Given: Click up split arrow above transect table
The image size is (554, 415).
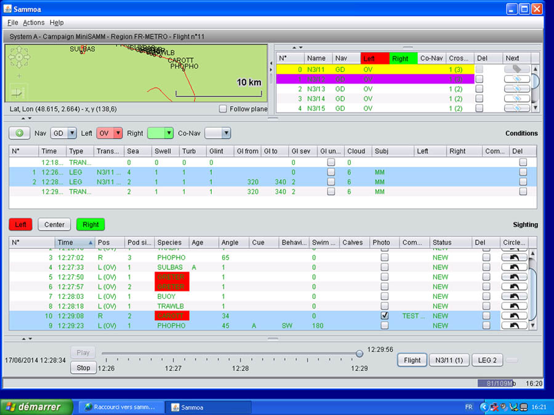Looking at the screenshot, I should pyautogui.click(x=294, y=47).
